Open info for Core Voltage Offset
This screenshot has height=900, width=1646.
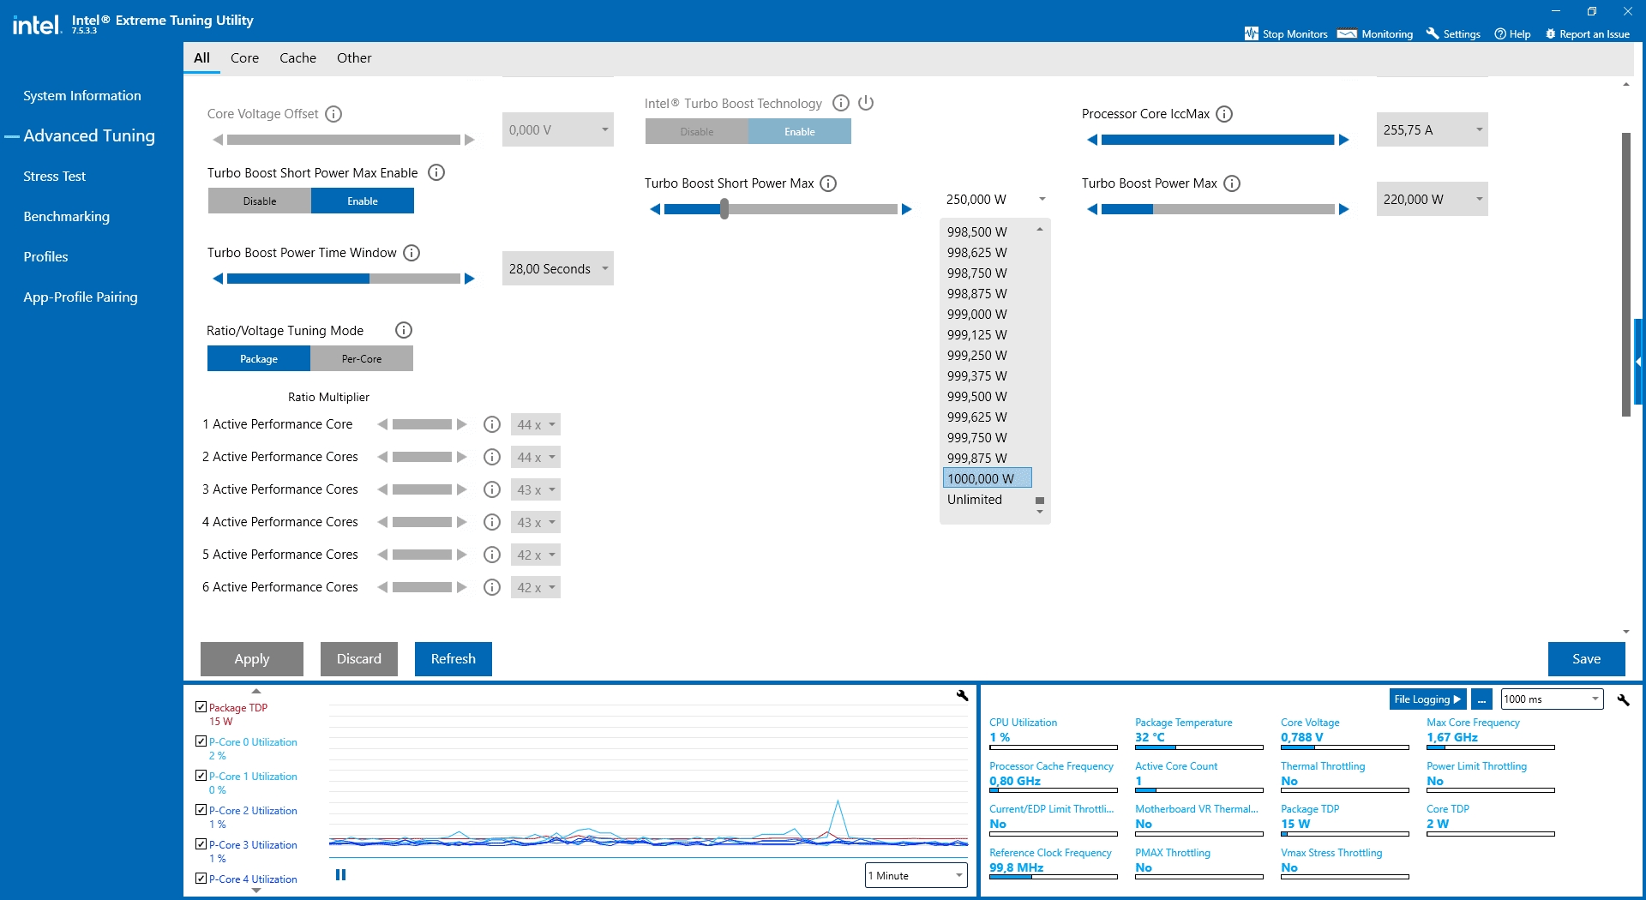(x=334, y=114)
